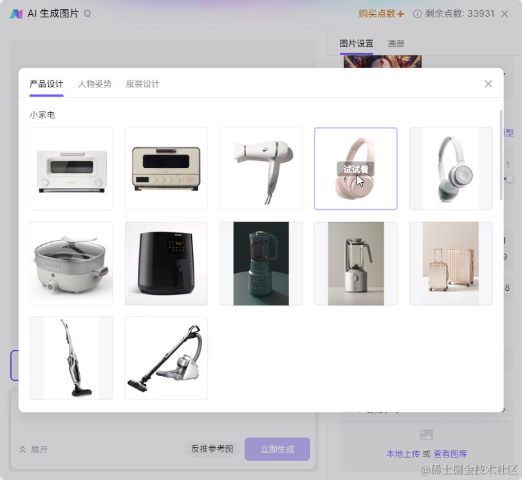Select the electric hot pot thumbnail
Image resolution: width=522 pixels, height=480 pixels.
click(x=71, y=264)
